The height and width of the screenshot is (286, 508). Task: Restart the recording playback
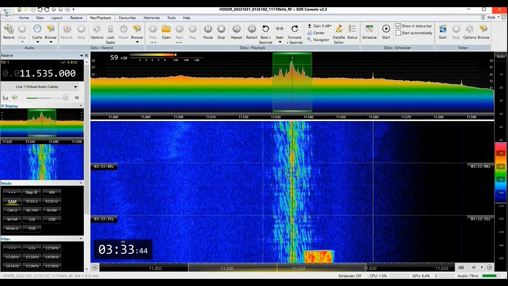[x=252, y=29]
